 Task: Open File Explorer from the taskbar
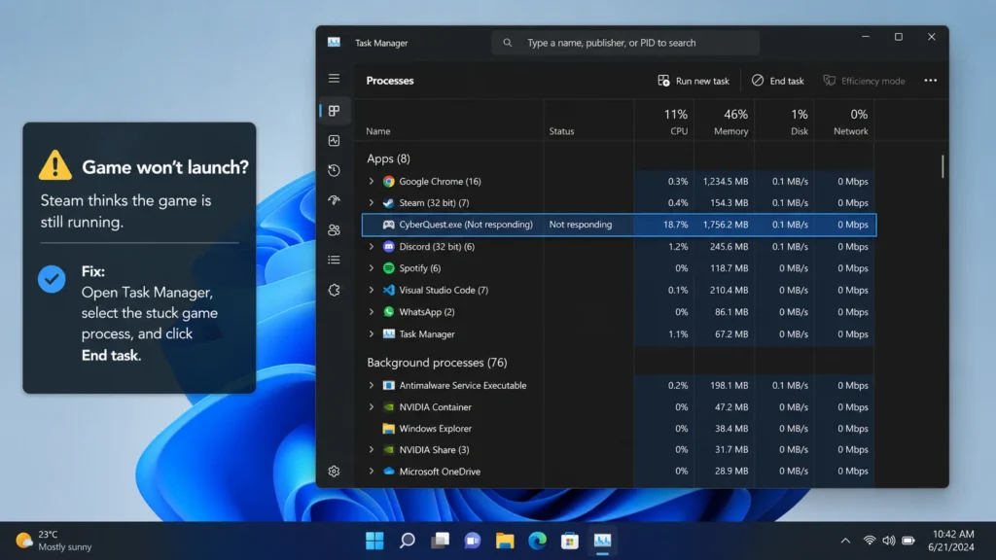coord(505,541)
